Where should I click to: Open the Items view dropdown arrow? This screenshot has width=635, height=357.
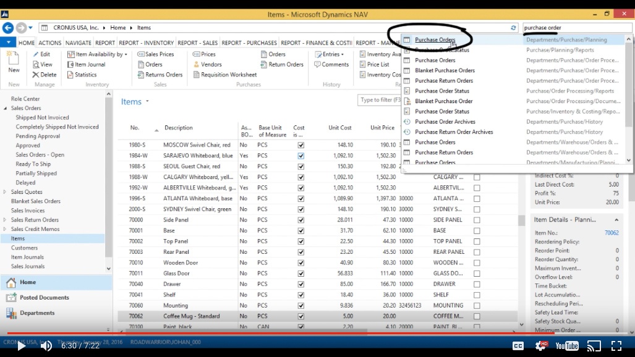coord(147,101)
